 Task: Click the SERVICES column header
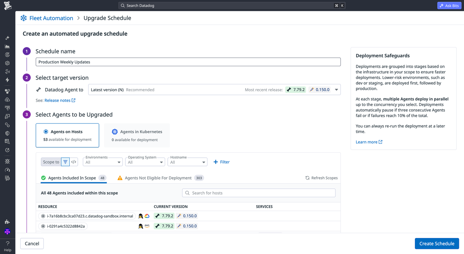click(264, 207)
